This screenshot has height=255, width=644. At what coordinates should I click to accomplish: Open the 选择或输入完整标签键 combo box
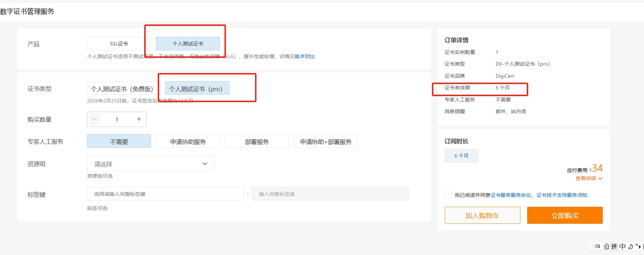coord(165,194)
